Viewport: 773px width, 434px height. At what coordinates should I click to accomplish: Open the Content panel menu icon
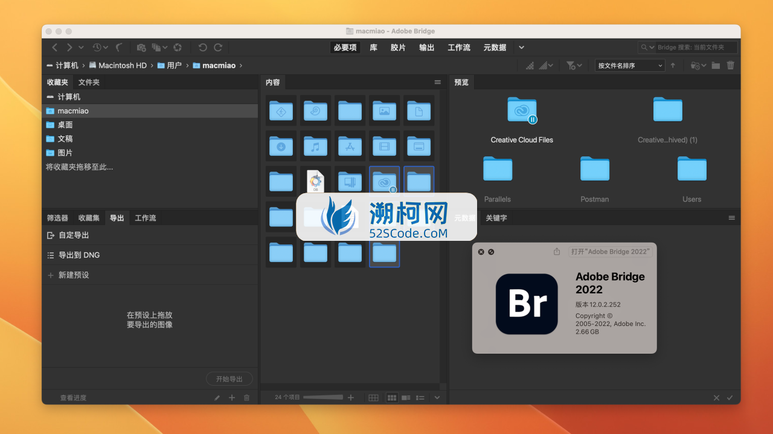click(x=438, y=82)
